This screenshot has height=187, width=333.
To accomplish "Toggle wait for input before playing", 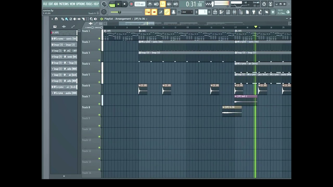I will [156, 4].
